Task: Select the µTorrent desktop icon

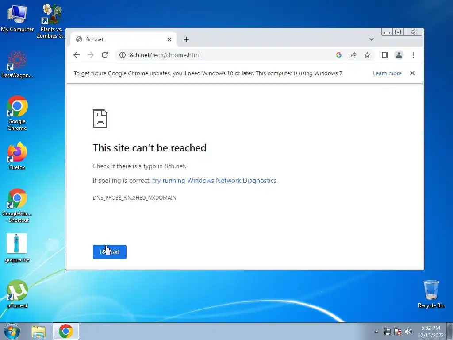Action: (17, 294)
